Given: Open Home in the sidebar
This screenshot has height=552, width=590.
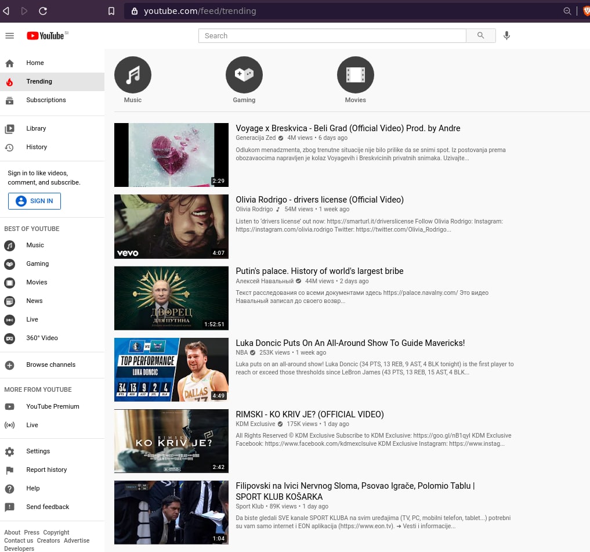Looking at the screenshot, I should [x=52, y=63].
